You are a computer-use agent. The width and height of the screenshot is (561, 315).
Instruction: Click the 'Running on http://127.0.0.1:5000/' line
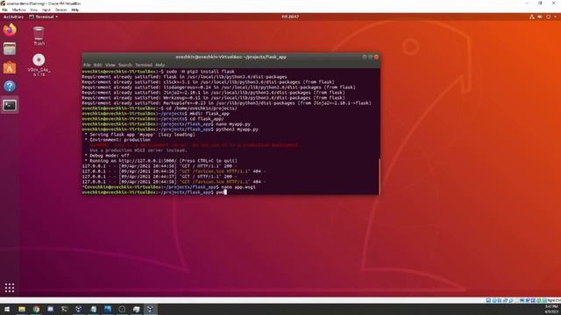click(160, 161)
